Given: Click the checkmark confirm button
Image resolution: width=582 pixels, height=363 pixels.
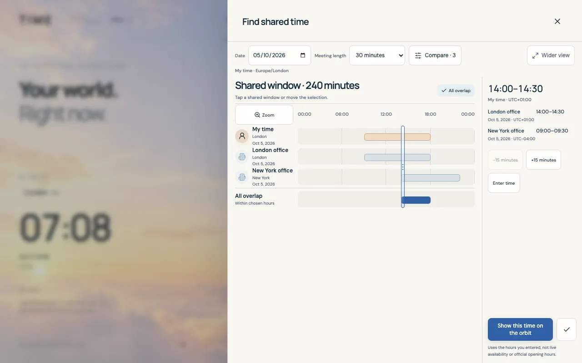Looking at the screenshot, I should tap(567, 329).
